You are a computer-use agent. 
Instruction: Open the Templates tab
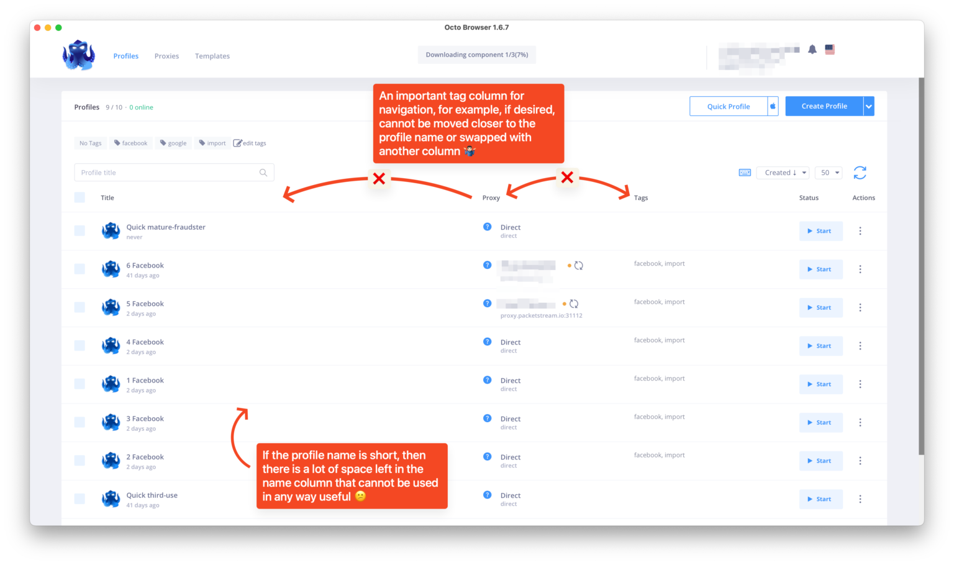(212, 56)
